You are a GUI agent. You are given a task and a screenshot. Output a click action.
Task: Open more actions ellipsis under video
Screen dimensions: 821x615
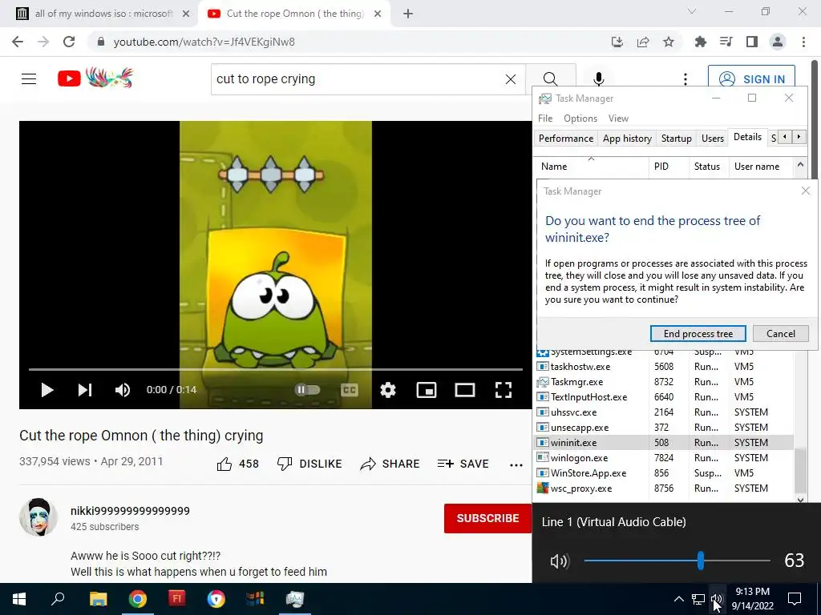click(x=516, y=464)
